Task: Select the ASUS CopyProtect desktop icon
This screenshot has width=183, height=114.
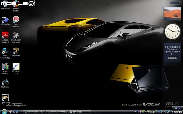Action: tap(5, 53)
